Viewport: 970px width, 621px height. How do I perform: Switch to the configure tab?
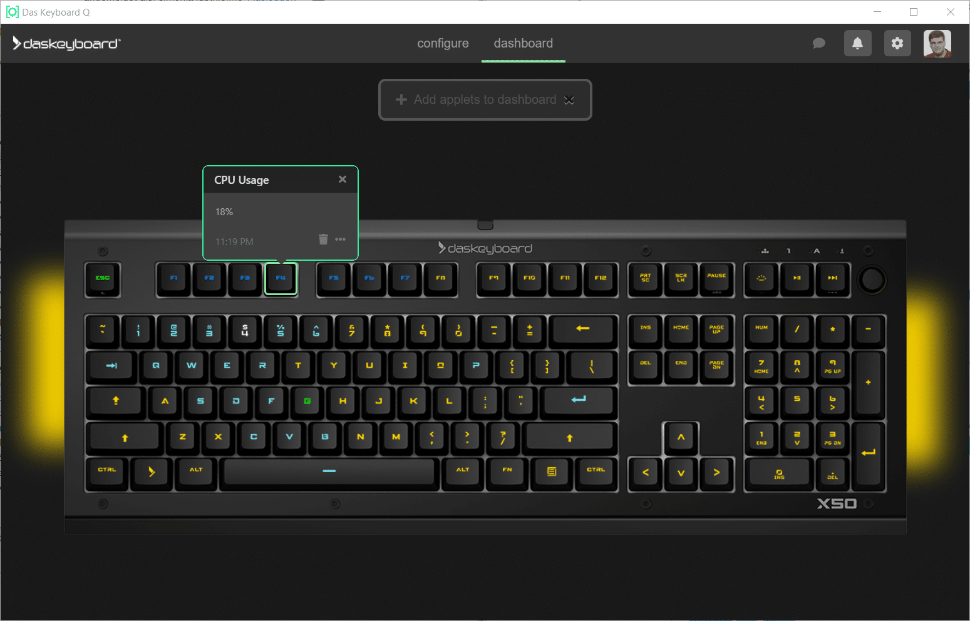click(443, 43)
